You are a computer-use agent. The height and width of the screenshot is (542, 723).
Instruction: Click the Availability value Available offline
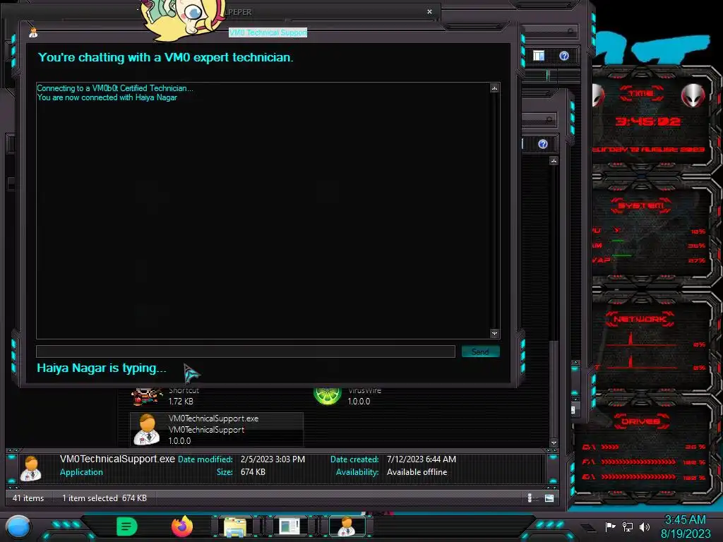pos(417,472)
